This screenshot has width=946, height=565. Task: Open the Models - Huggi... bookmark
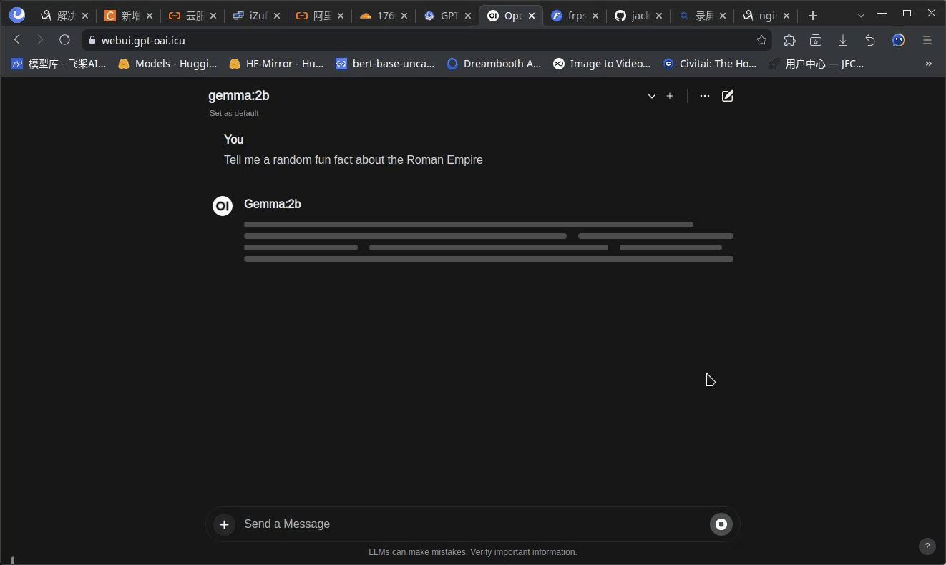167,64
